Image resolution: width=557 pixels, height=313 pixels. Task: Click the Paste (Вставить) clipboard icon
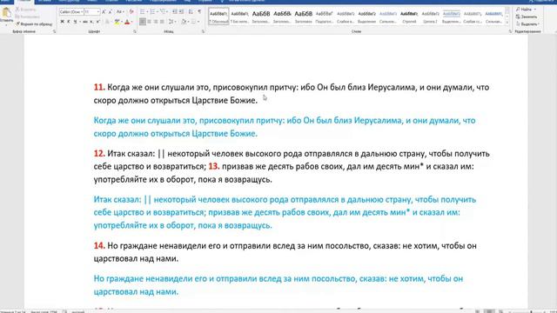[6, 13]
